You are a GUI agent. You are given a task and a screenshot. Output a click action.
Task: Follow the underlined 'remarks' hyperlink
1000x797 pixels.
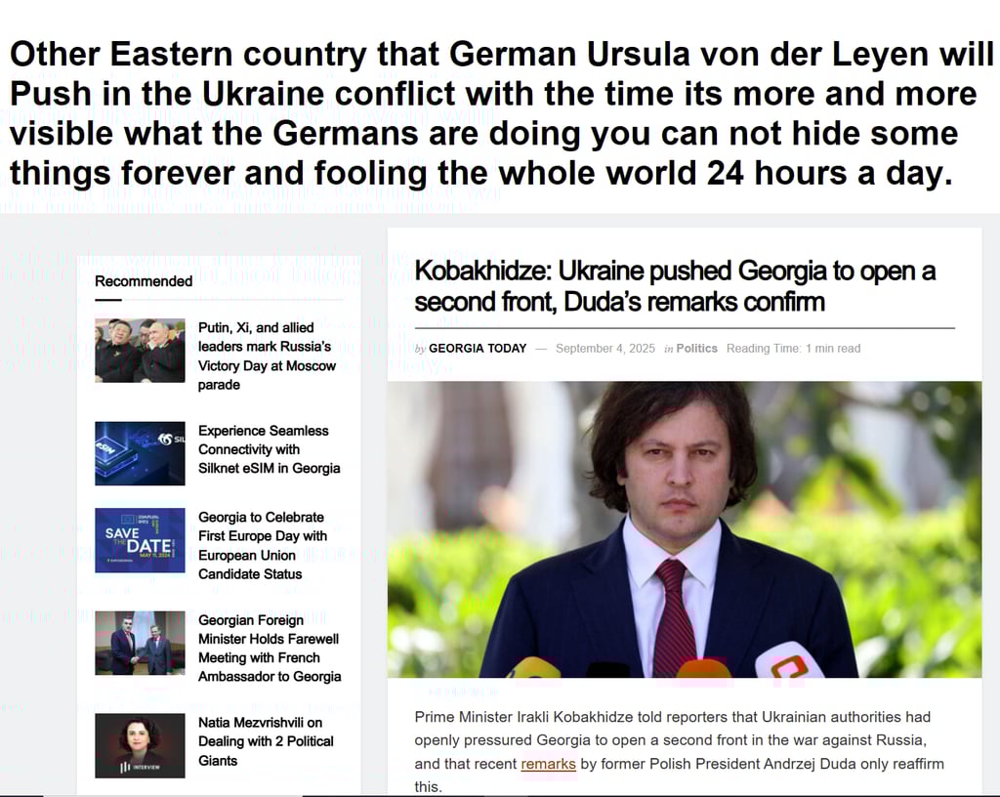pos(548,763)
